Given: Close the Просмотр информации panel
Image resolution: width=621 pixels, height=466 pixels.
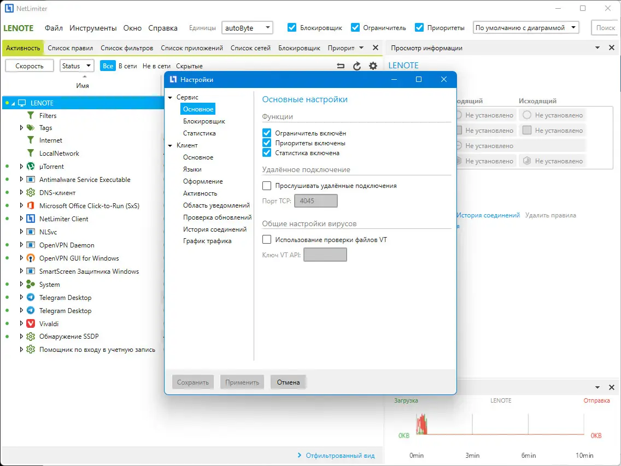Looking at the screenshot, I should 612,48.
